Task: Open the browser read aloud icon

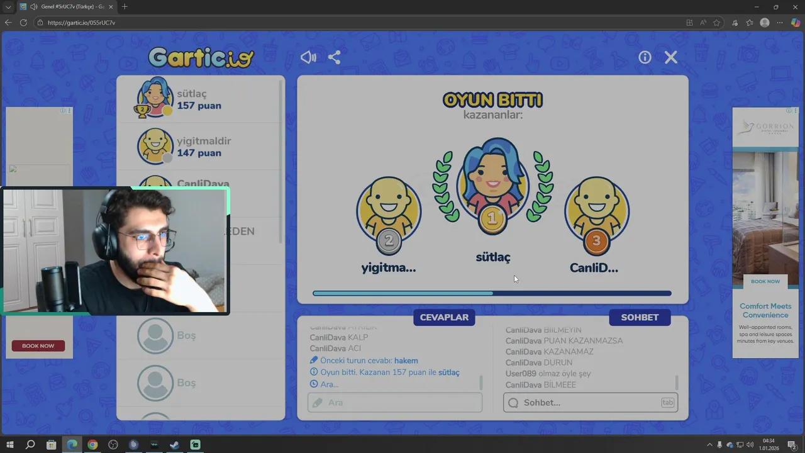Action: click(703, 23)
